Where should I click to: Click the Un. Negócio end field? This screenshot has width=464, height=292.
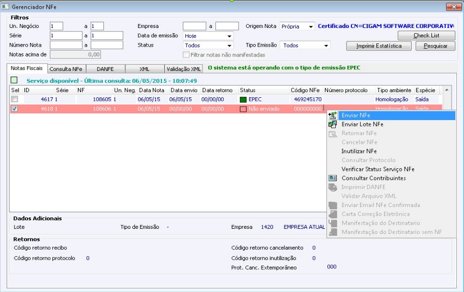97,26
